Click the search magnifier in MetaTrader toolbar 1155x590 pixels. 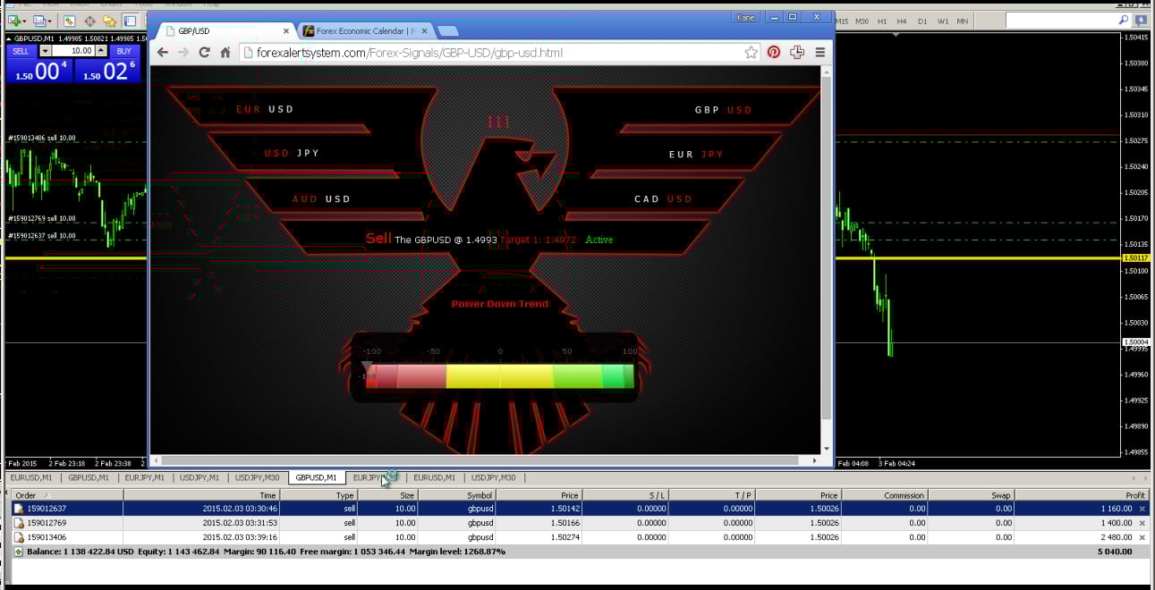pyautogui.click(x=1124, y=20)
